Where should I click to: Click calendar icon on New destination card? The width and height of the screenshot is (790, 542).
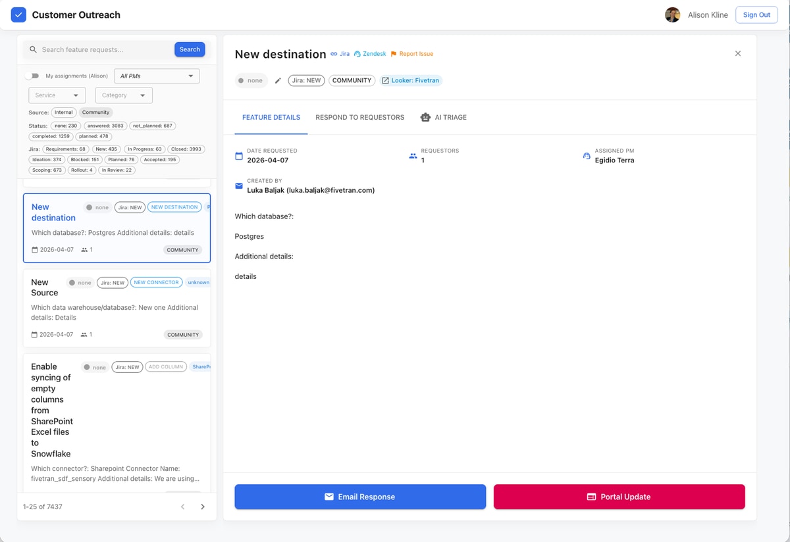35,250
